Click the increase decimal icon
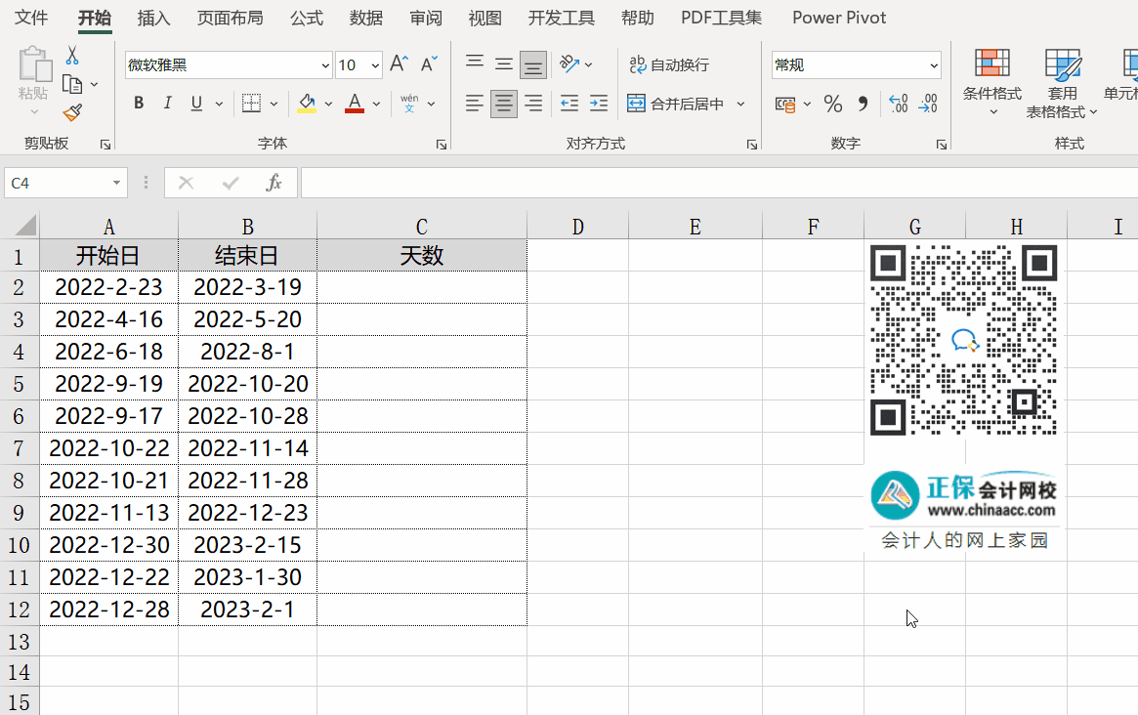Screen dimensions: 1138x715 click(900, 103)
